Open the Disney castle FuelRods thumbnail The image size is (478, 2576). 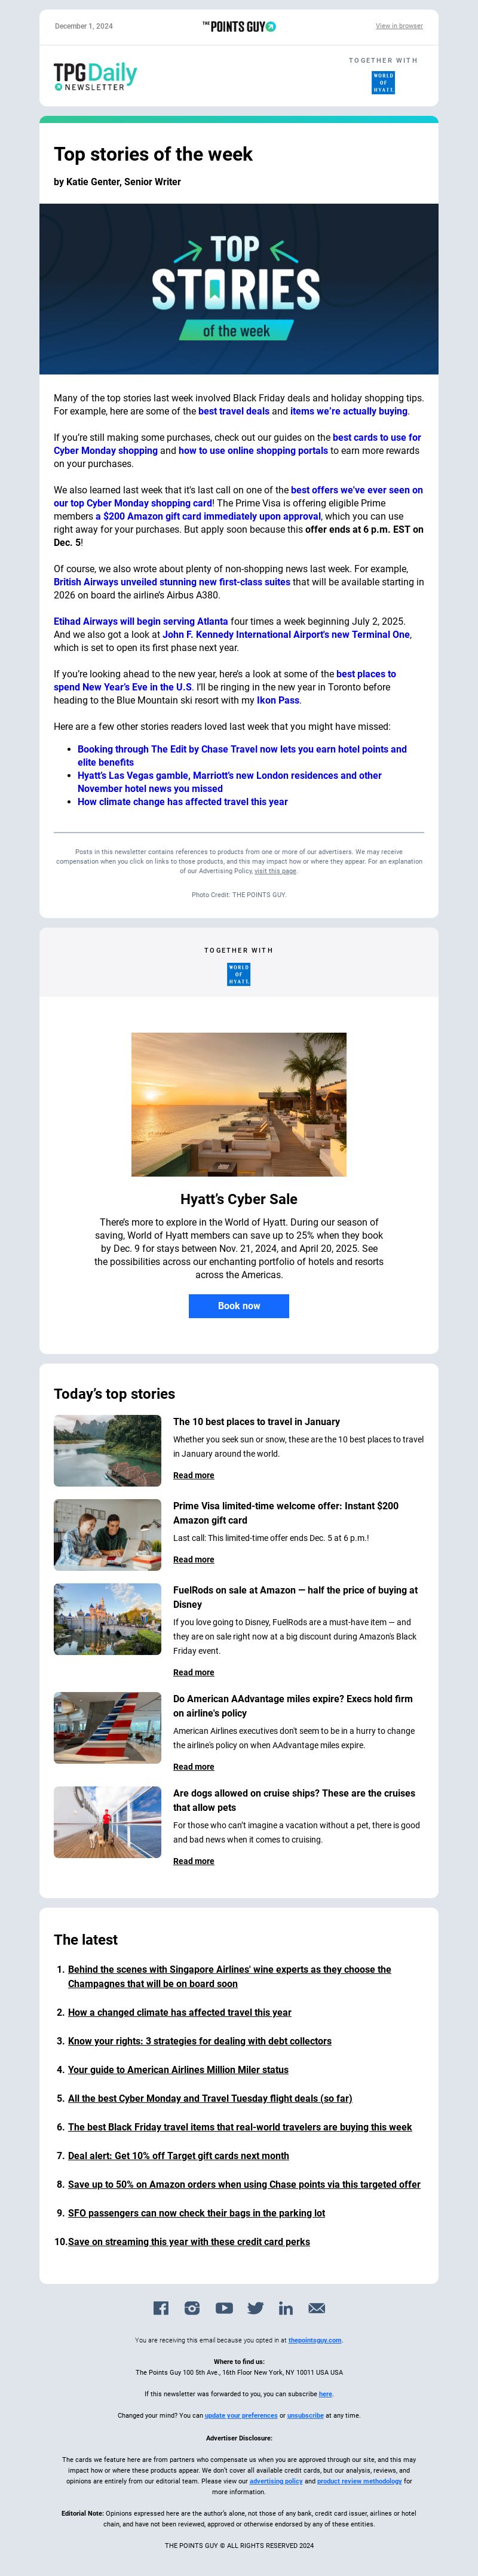coord(107,1619)
